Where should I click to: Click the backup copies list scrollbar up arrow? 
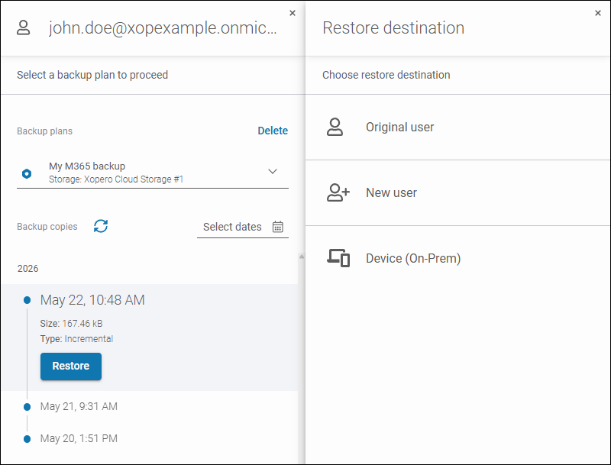301,257
